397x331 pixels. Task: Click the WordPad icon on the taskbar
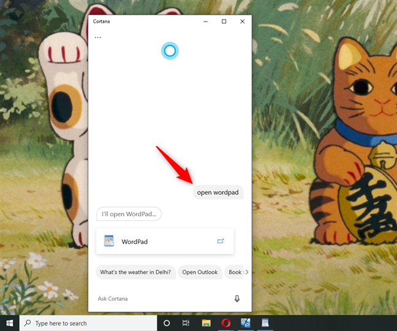point(265,323)
